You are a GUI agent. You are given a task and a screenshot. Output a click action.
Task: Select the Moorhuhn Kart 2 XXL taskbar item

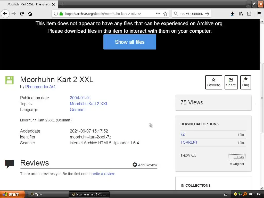pyautogui.click(x=89, y=194)
